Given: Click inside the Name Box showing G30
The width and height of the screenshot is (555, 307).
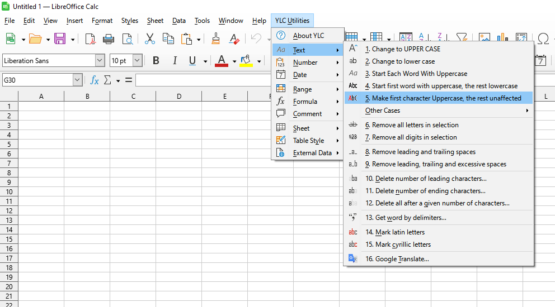Looking at the screenshot, I should click(37, 80).
